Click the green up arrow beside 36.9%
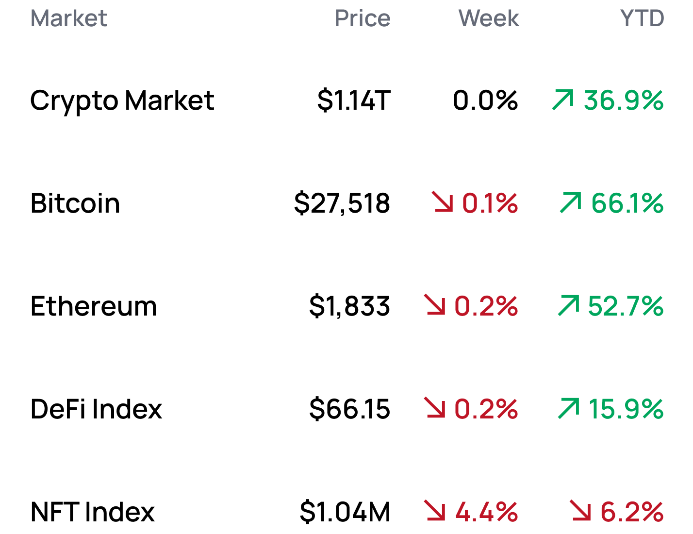693x534 pixels. point(563,100)
